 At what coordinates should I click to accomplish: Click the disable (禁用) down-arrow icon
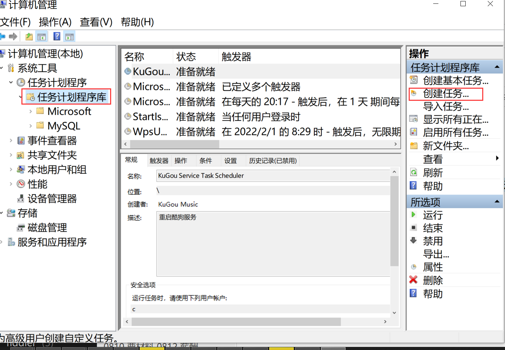pos(413,241)
